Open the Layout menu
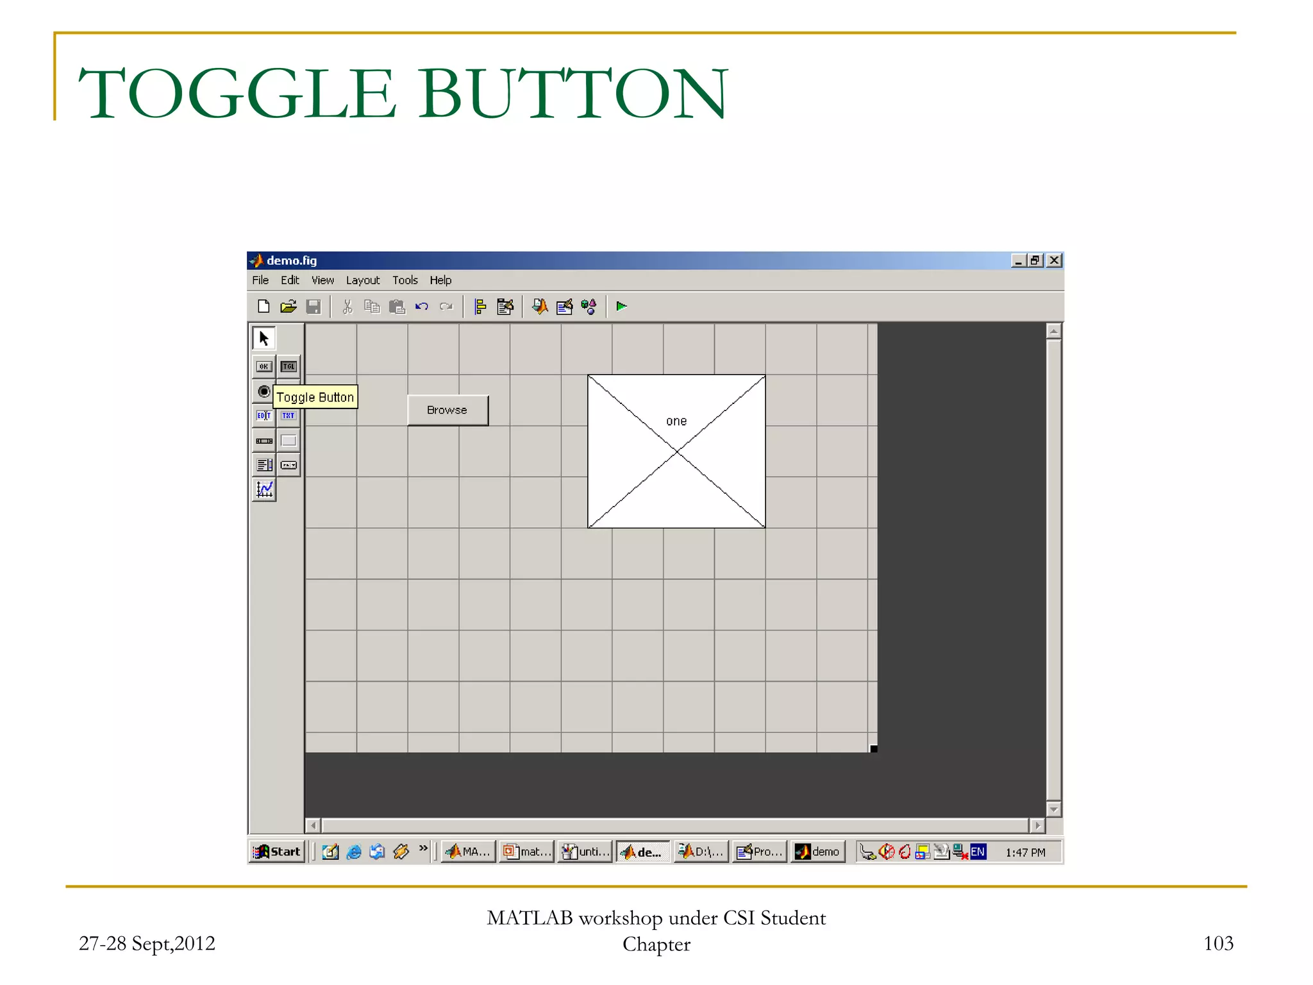 pyautogui.click(x=362, y=280)
